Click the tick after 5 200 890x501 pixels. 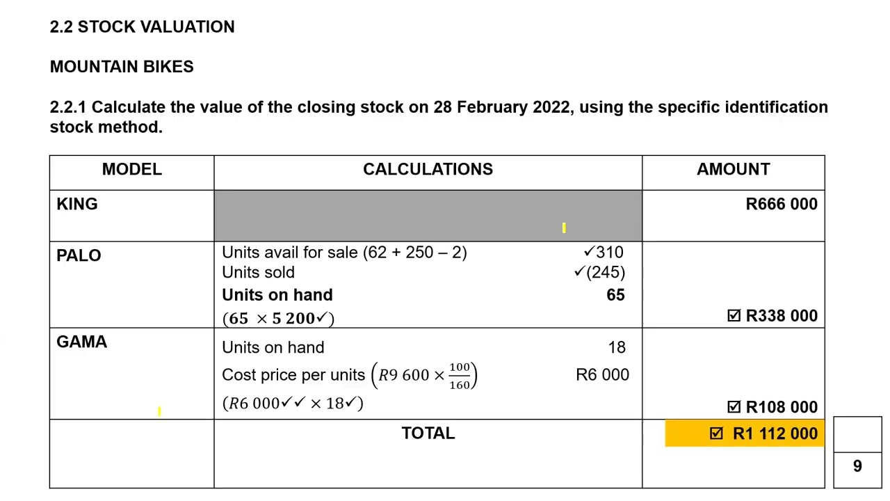321,317
